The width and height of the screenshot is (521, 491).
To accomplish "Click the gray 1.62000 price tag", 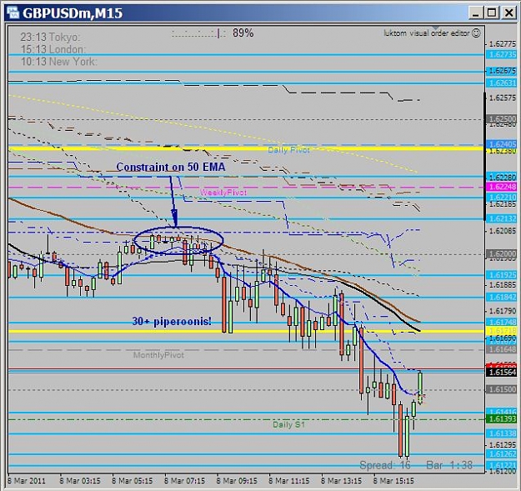I will tap(501, 254).
